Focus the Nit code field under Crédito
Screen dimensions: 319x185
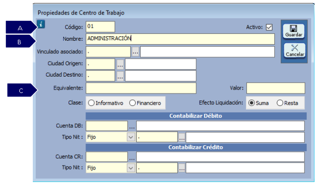coord(157,168)
